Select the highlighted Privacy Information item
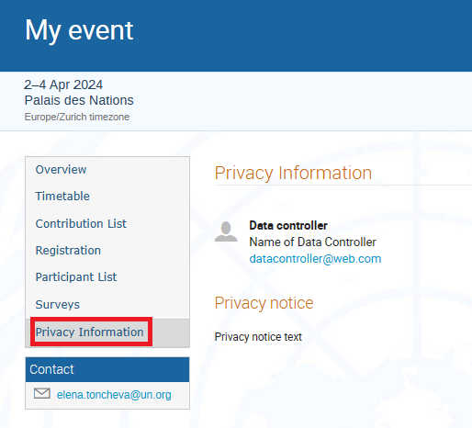472x428 pixels. click(89, 332)
